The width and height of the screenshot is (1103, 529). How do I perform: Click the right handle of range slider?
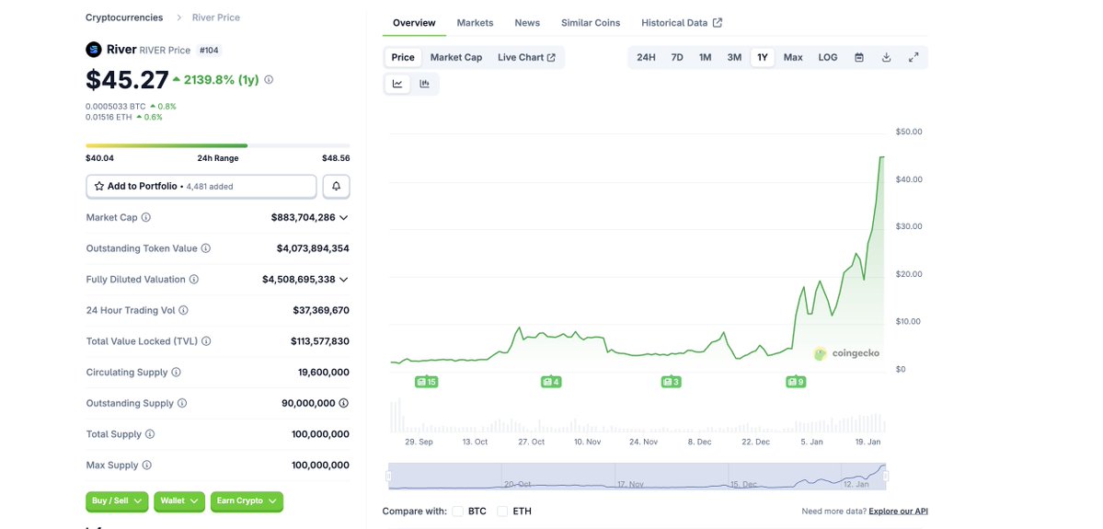point(886,477)
